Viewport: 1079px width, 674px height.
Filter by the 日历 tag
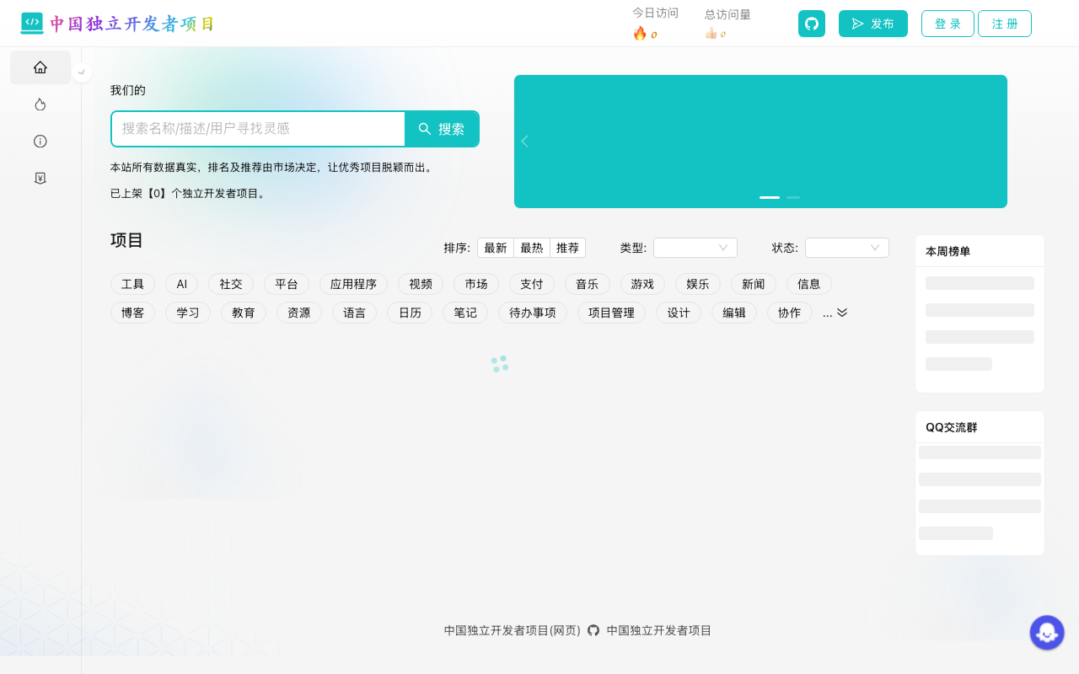410,313
